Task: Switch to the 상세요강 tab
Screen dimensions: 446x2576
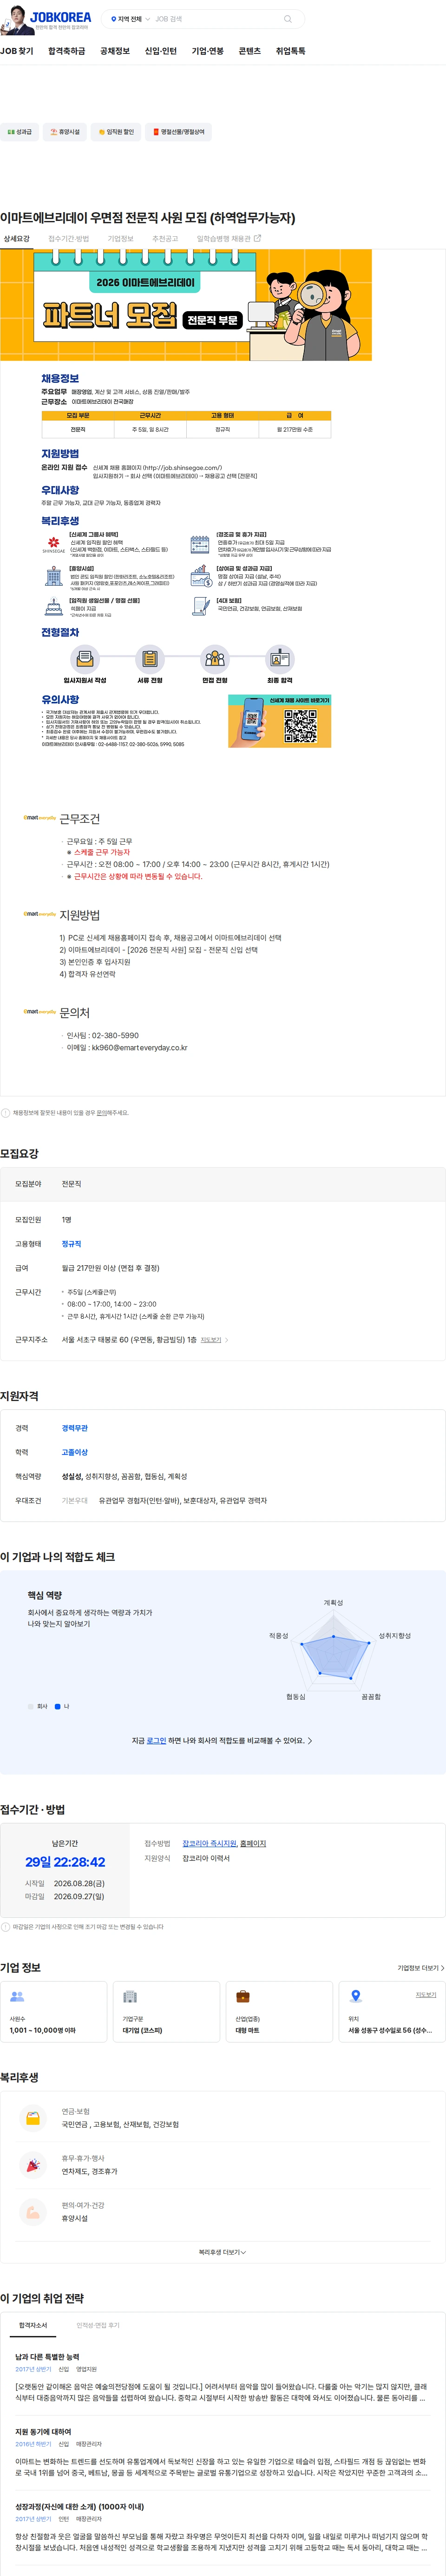Action: (x=17, y=239)
